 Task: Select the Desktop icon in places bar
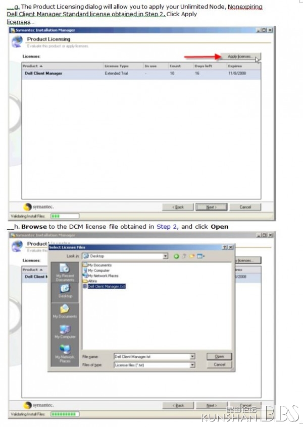coord(65,291)
